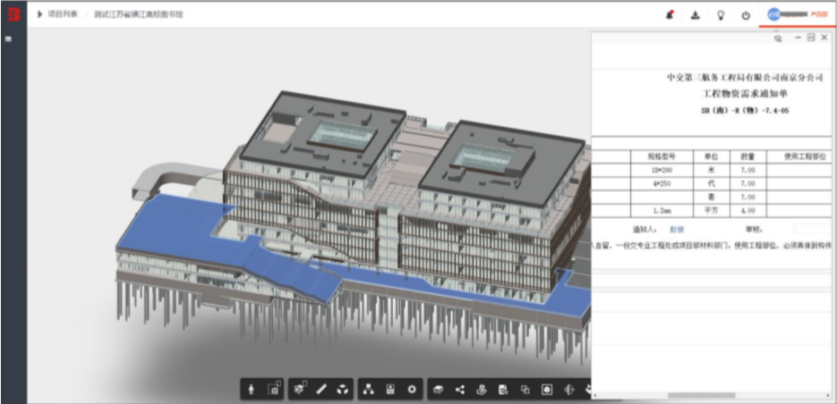Expand the 项目列表 arrow
Screen dimensions: 837x404
pyautogui.click(x=40, y=14)
